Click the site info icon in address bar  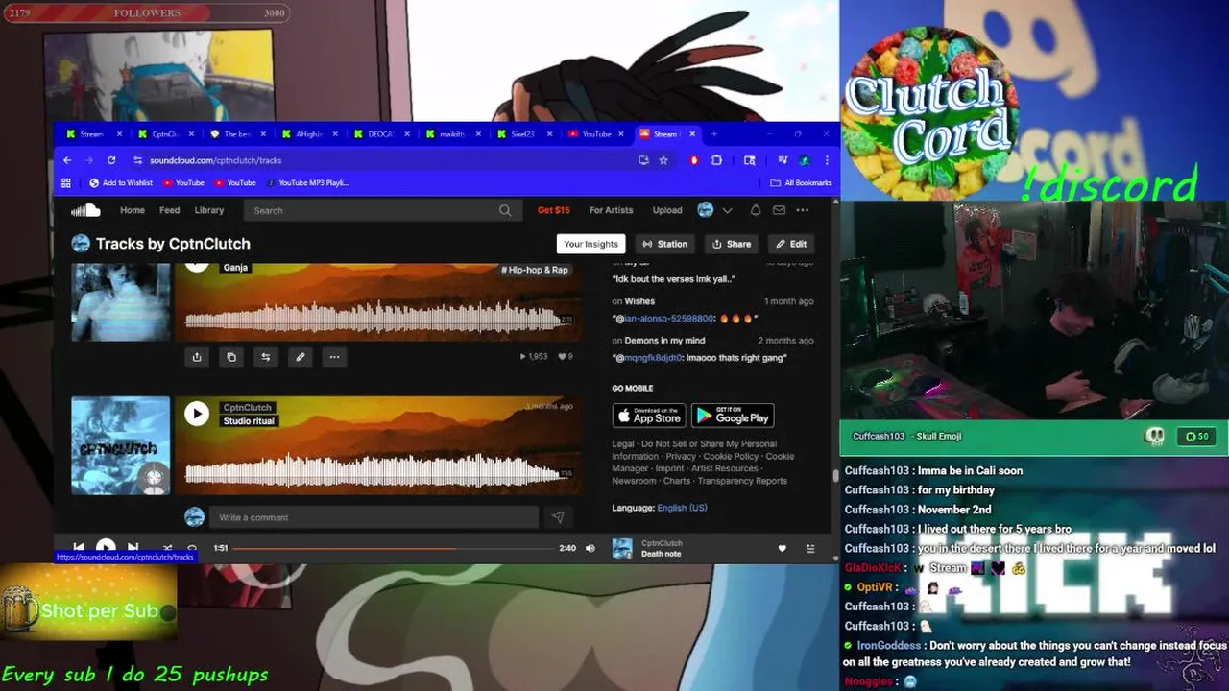tap(137, 160)
